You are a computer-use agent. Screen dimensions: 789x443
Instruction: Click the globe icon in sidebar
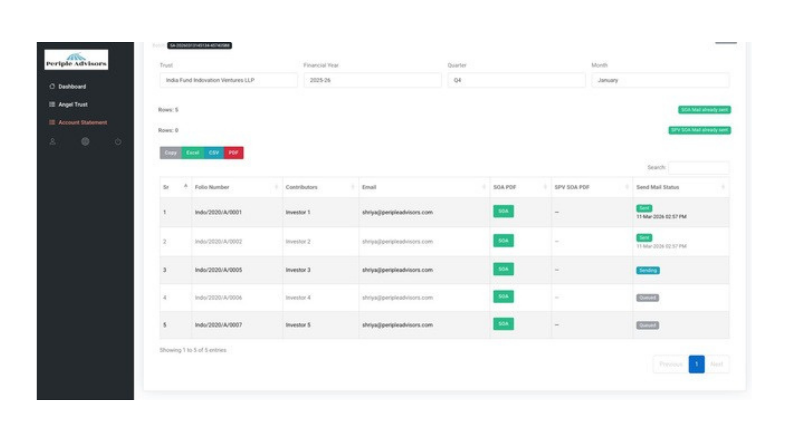click(x=85, y=142)
